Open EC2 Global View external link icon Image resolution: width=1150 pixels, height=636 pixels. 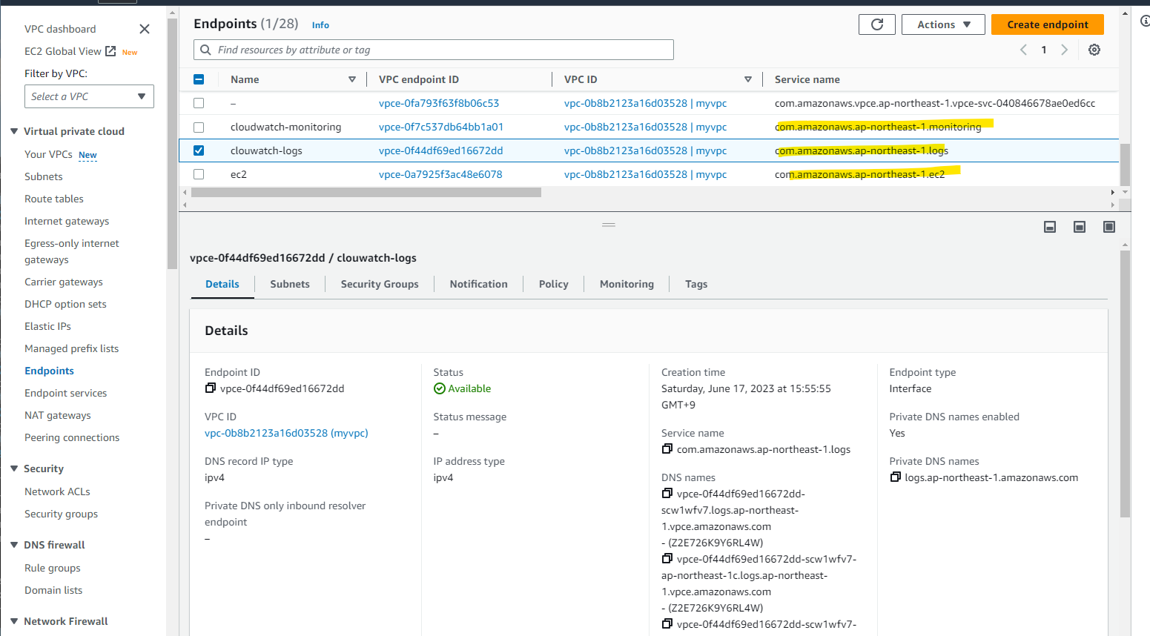(110, 51)
